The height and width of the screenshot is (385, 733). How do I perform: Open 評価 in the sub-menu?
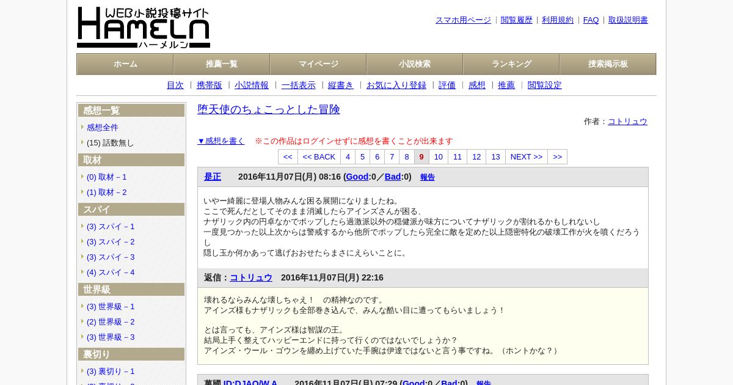click(x=447, y=86)
